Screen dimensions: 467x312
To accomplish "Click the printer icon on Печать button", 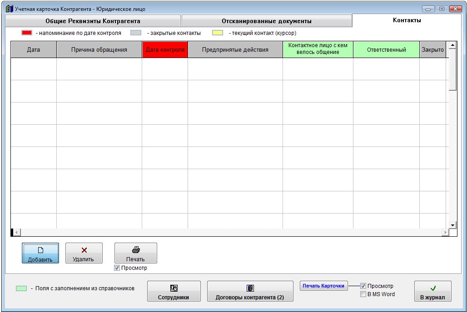I will pyautogui.click(x=136, y=249).
